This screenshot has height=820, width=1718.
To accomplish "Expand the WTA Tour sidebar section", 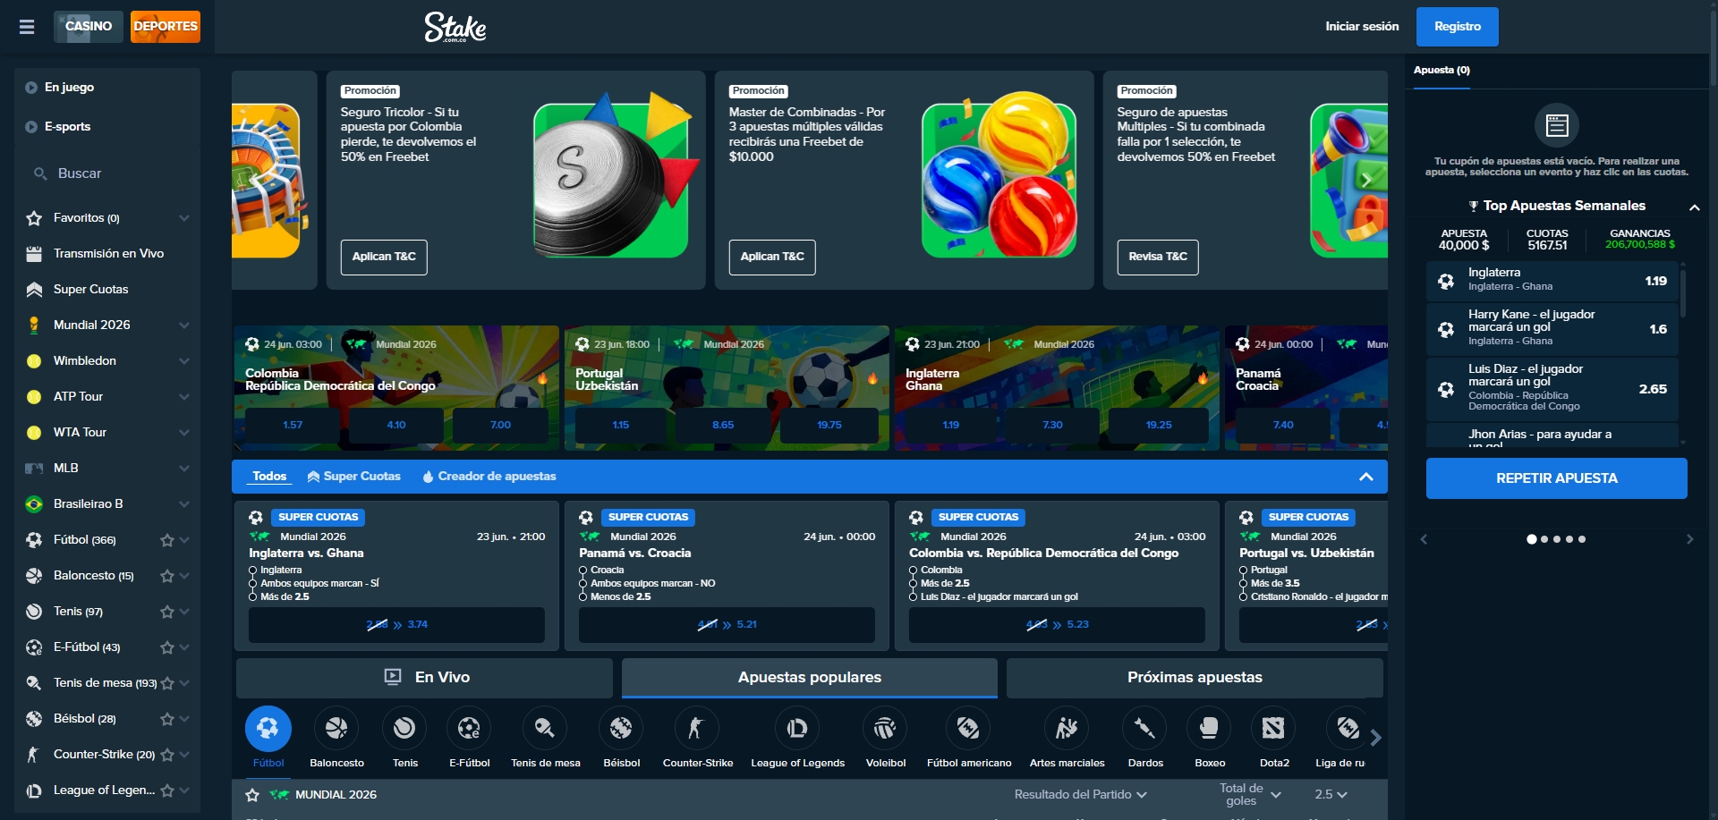I will coord(184,433).
